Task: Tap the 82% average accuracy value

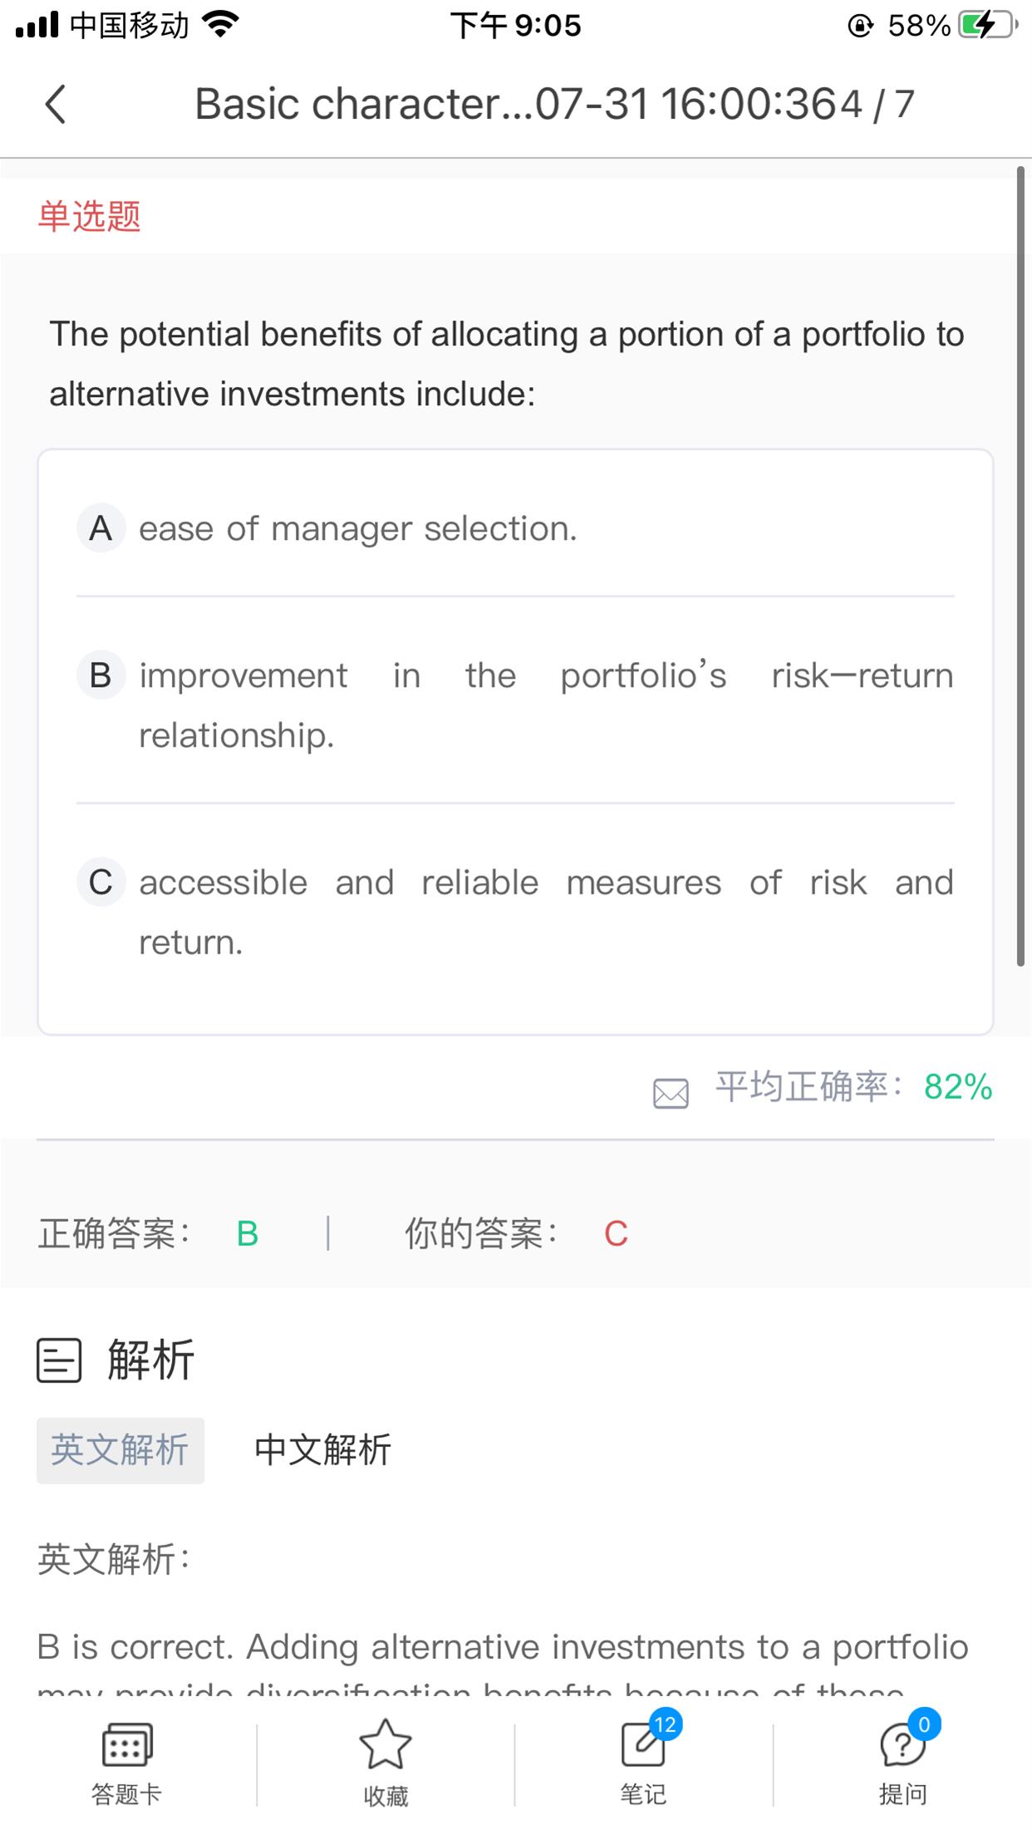Action: [958, 1087]
